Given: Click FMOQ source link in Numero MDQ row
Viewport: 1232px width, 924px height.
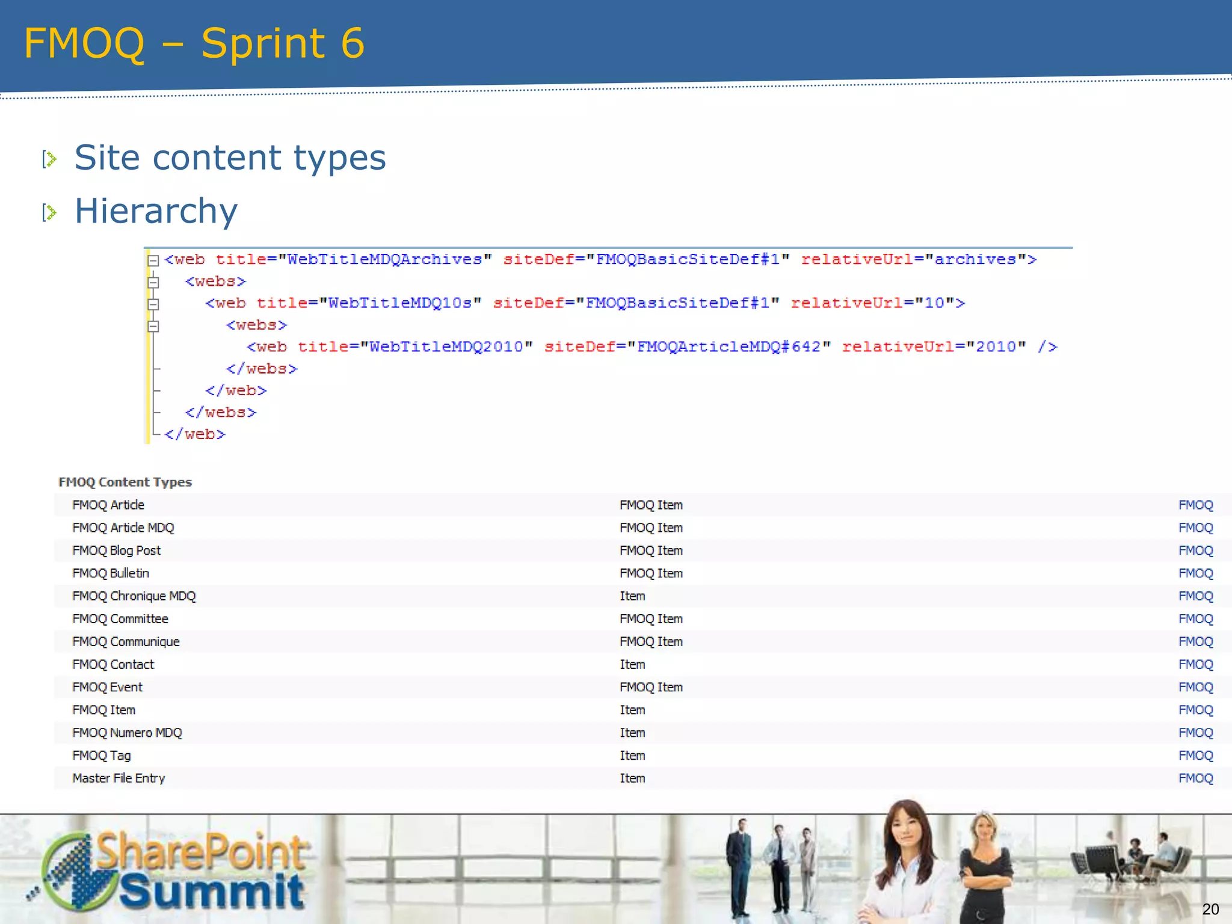Looking at the screenshot, I should (1195, 733).
